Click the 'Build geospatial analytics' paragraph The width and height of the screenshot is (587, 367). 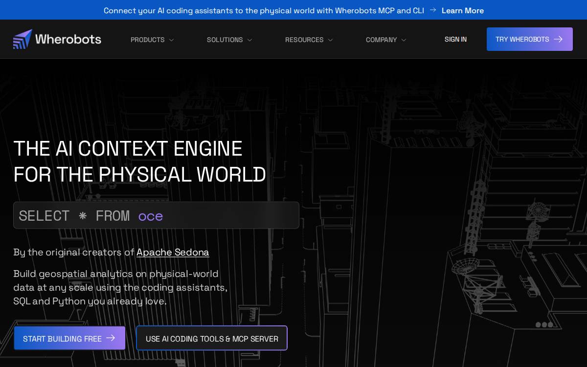120,287
